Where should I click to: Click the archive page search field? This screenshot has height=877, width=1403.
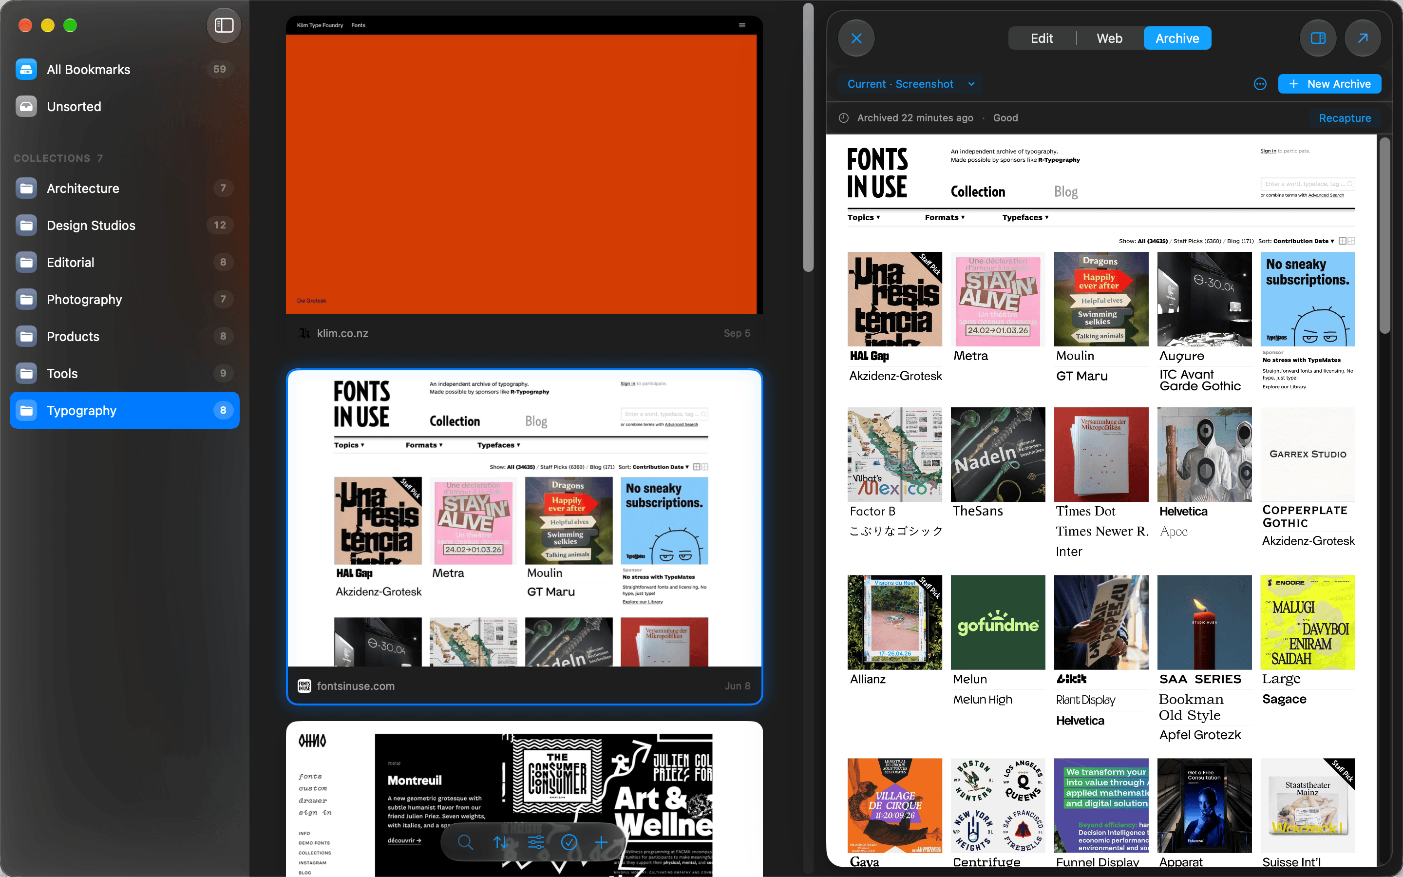click(x=1308, y=184)
